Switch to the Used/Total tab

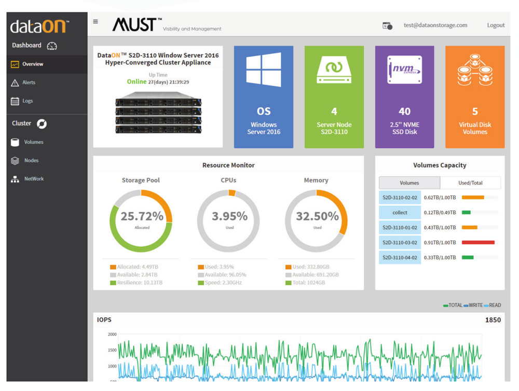coord(470,183)
